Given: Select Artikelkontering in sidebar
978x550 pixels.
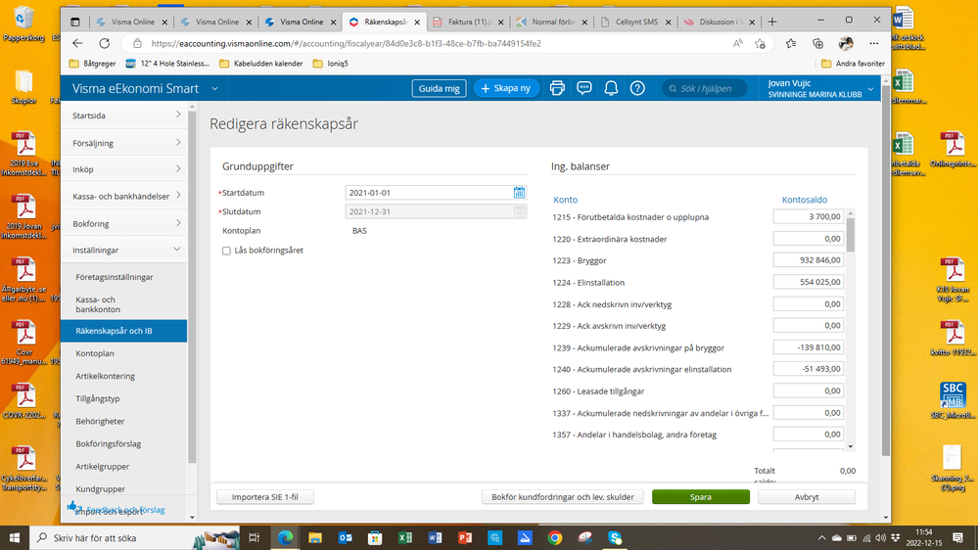Looking at the screenshot, I should tap(105, 376).
